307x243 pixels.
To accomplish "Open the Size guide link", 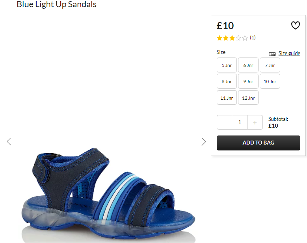I will (289, 53).
